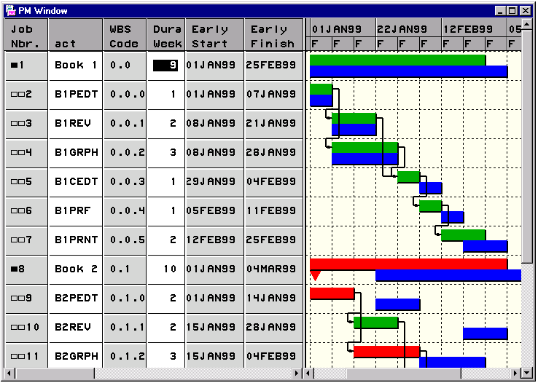Click the Book 2 duration value 10
The height and width of the screenshot is (383, 538).
pyautogui.click(x=165, y=269)
